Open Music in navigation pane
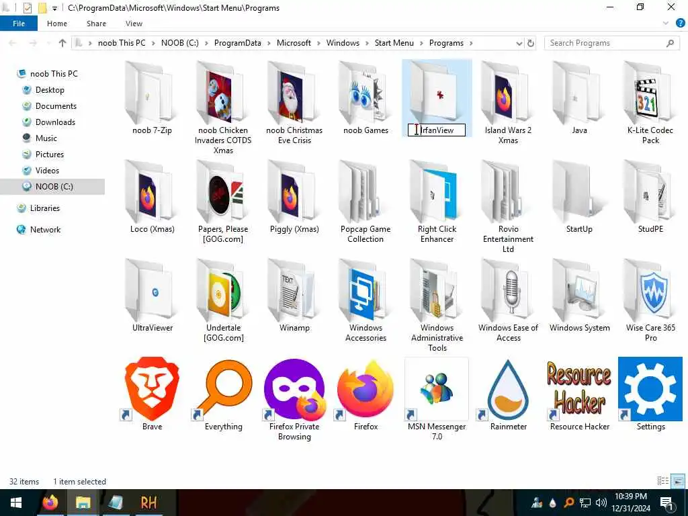 (x=46, y=138)
